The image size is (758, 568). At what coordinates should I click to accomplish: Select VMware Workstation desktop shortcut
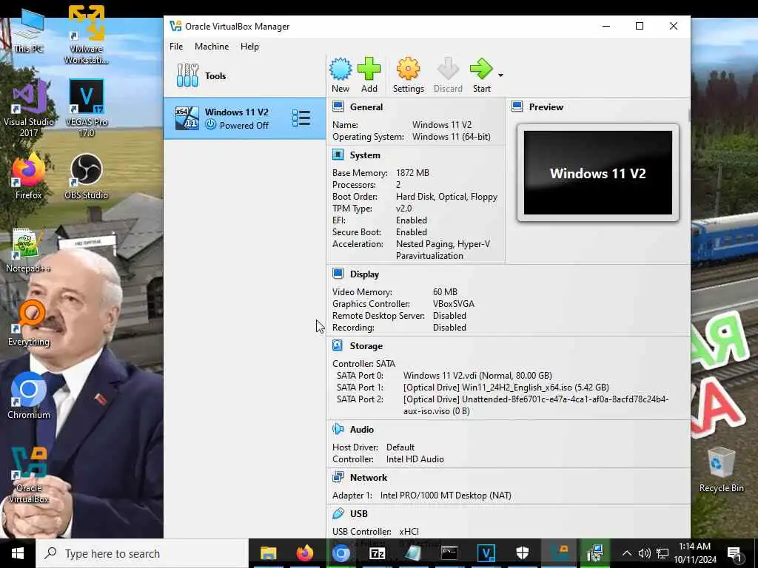tap(86, 35)
